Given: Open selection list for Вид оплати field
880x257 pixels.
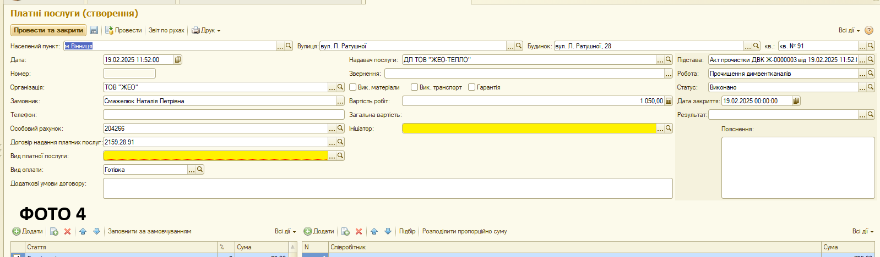Looking at the screenshot, I should [x=191, y=170].
